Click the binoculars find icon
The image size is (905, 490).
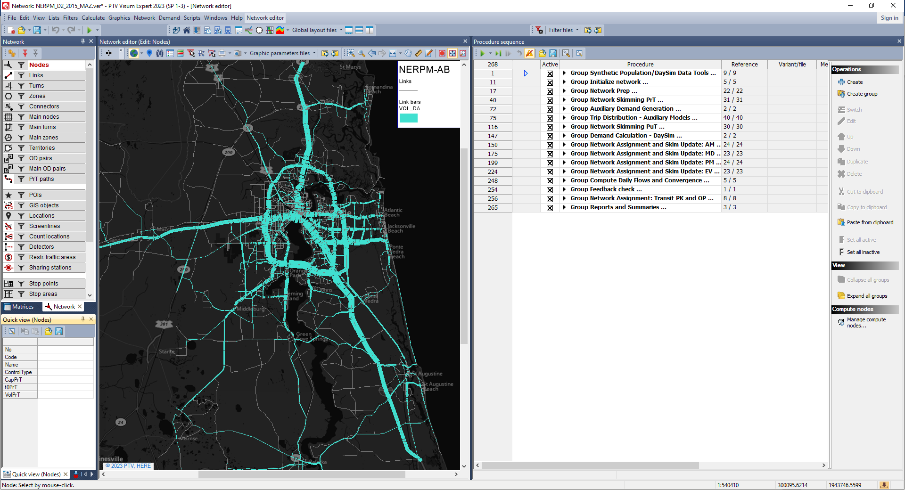coord(160,53)
